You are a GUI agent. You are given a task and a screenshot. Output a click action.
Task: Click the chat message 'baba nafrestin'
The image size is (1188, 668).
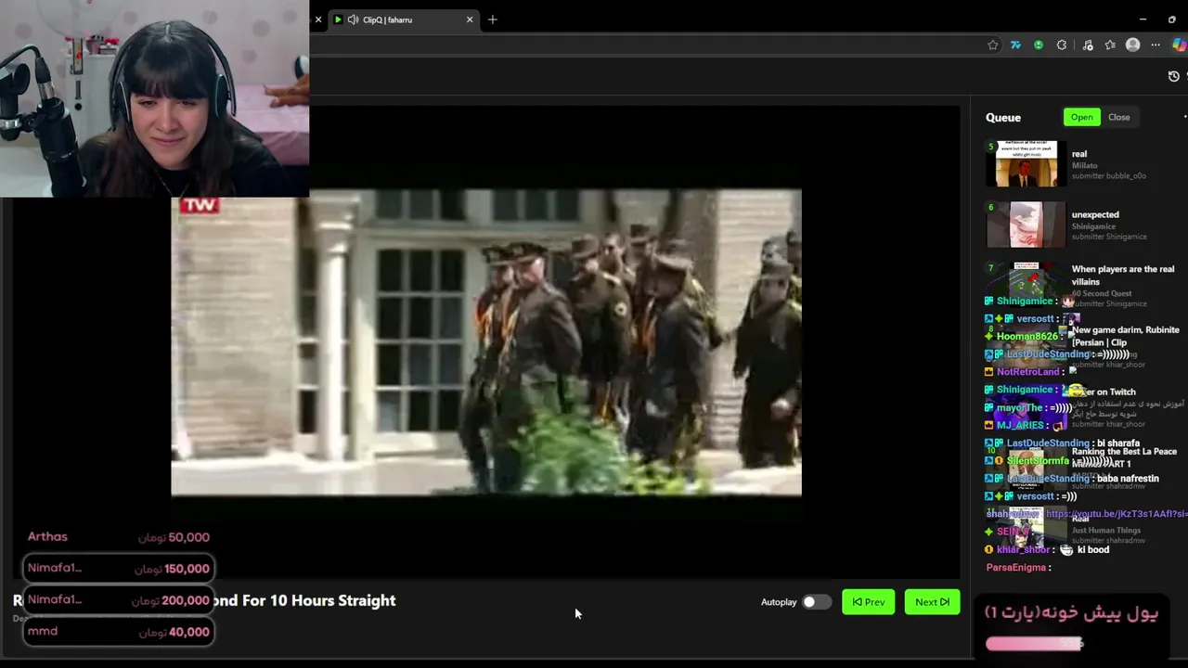1128,479
